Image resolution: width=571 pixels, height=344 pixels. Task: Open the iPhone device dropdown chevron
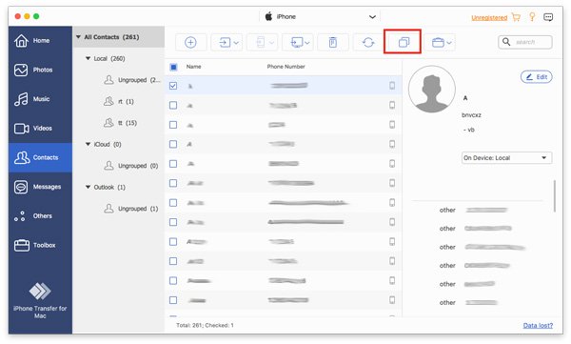coord(372,17)
